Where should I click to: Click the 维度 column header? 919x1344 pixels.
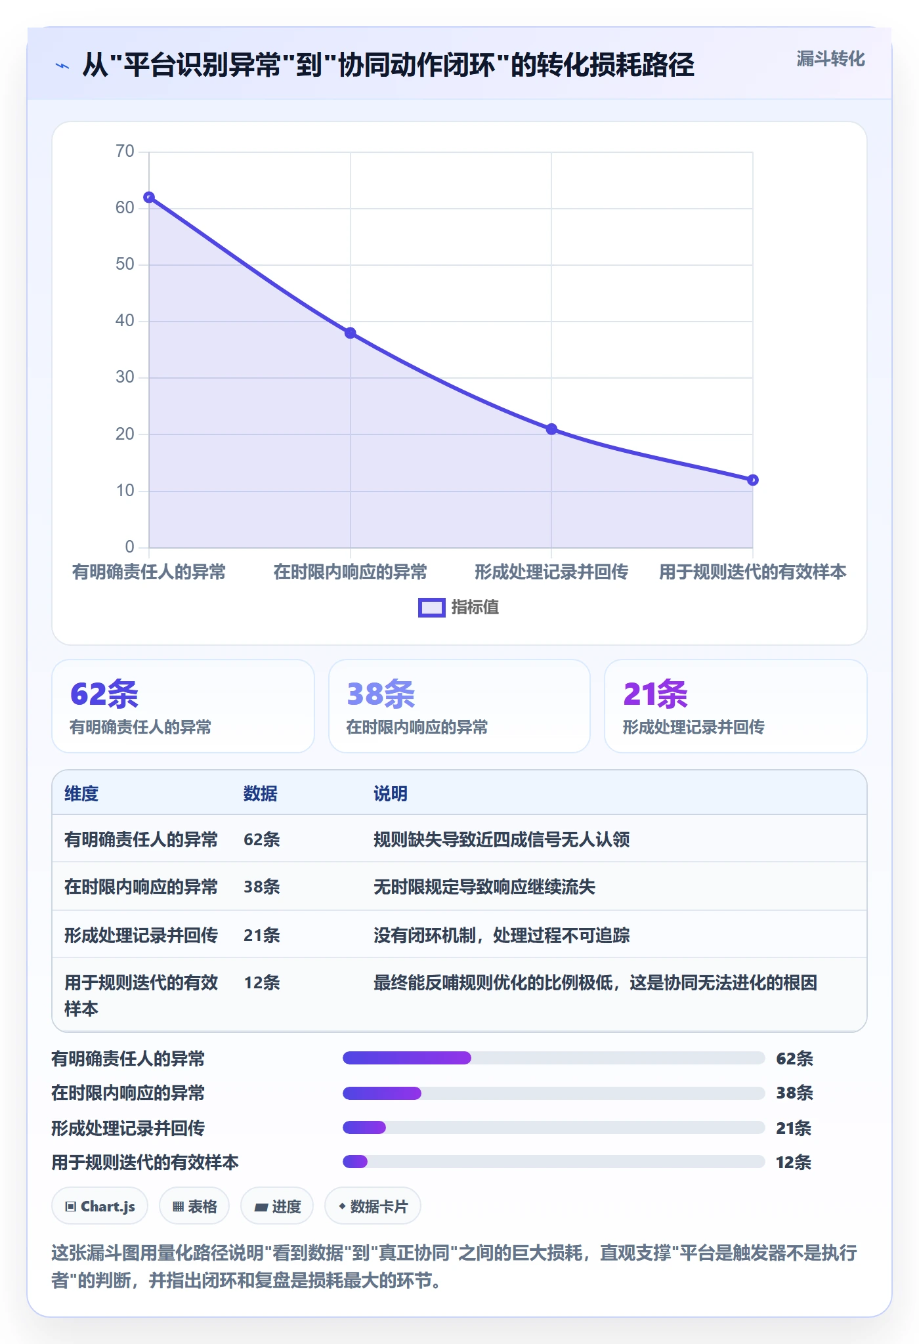click(81, 793)
